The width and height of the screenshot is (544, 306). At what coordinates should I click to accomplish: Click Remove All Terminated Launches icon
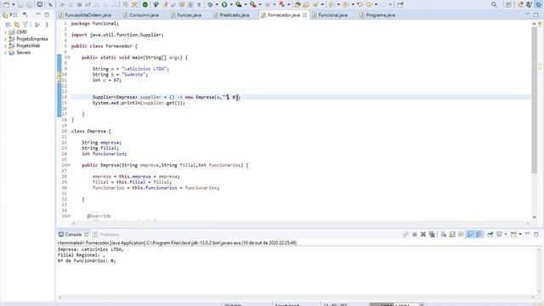pos(432,235)
